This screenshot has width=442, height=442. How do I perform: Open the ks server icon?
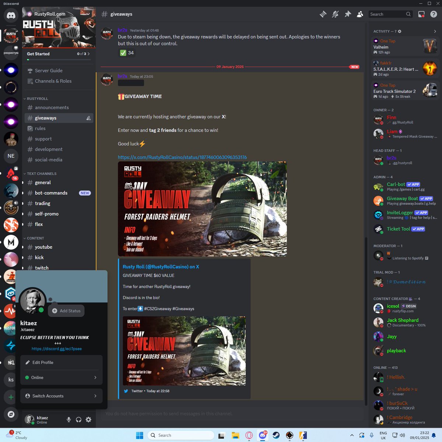[11, 380]
